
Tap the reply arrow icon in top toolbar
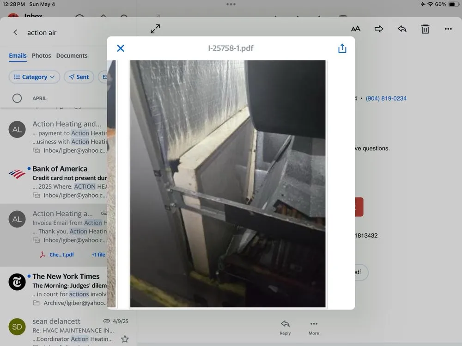[x=402, y=29]
